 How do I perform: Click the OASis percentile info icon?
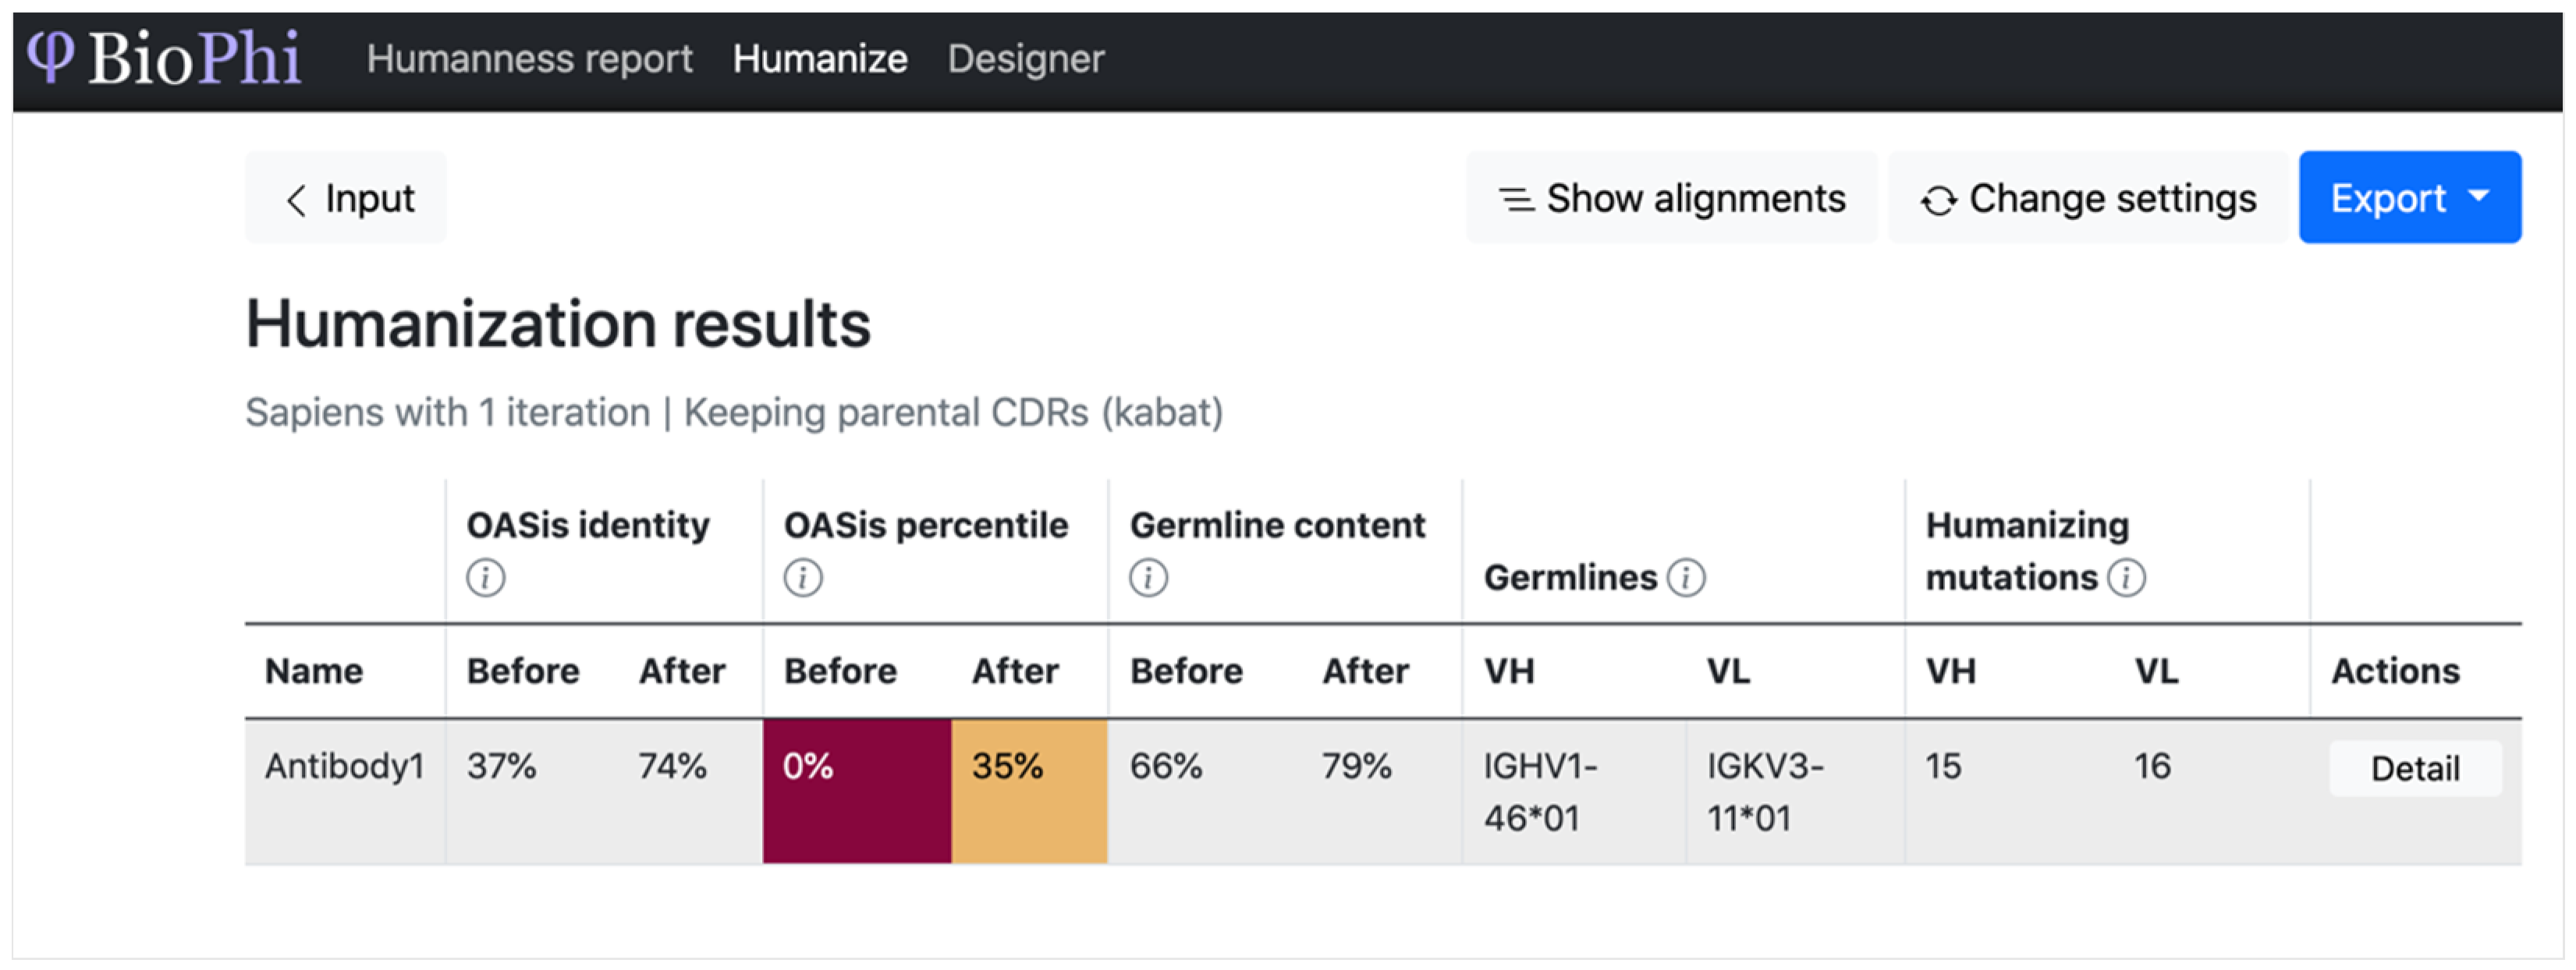click(x=803, y=578)
